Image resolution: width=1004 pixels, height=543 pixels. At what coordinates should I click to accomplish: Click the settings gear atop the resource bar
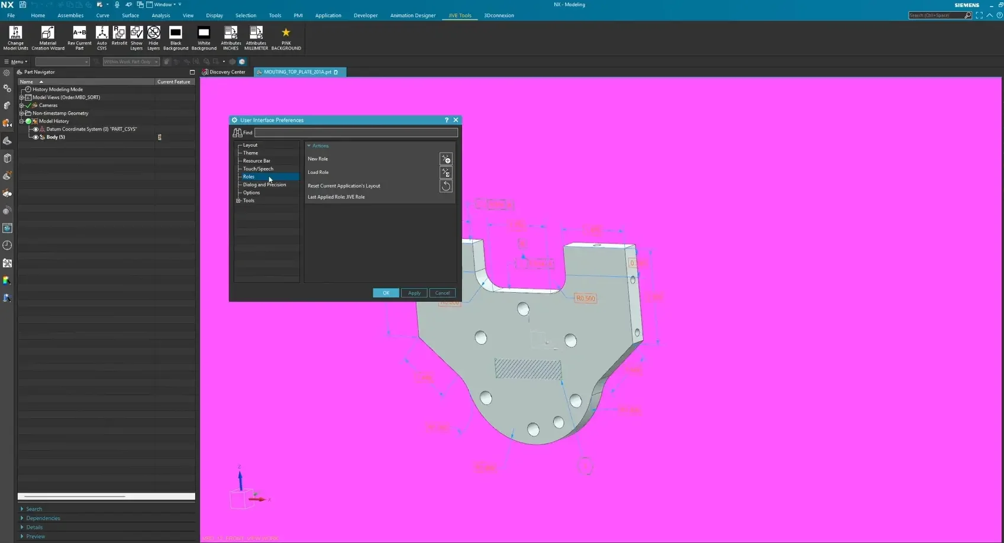tap(7, 73)
